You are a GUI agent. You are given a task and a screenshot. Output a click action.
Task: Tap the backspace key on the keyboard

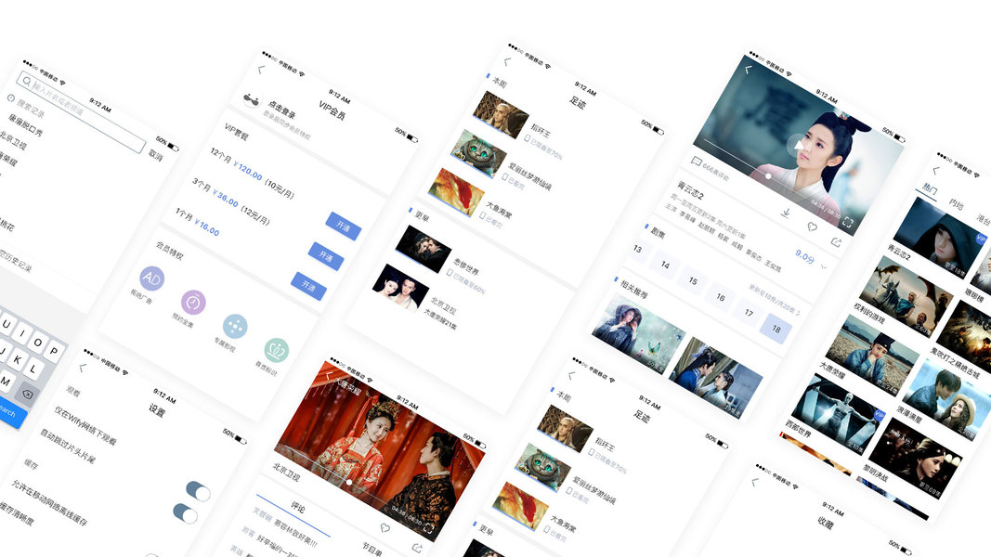point(28,394)
